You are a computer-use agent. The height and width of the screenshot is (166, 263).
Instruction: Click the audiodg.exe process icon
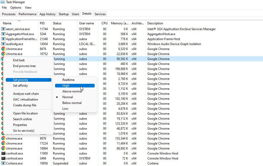coord(3,44)
